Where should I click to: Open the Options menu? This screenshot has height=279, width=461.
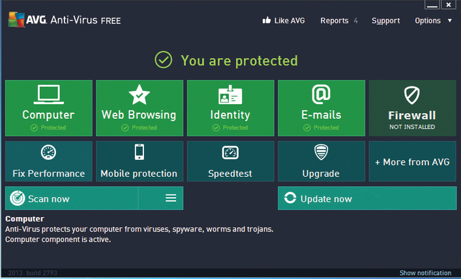[x=428, y=21]
